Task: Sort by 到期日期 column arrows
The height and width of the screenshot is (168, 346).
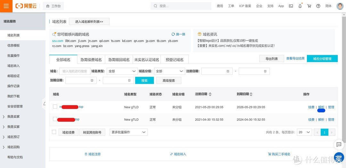Action: point(251,94)
